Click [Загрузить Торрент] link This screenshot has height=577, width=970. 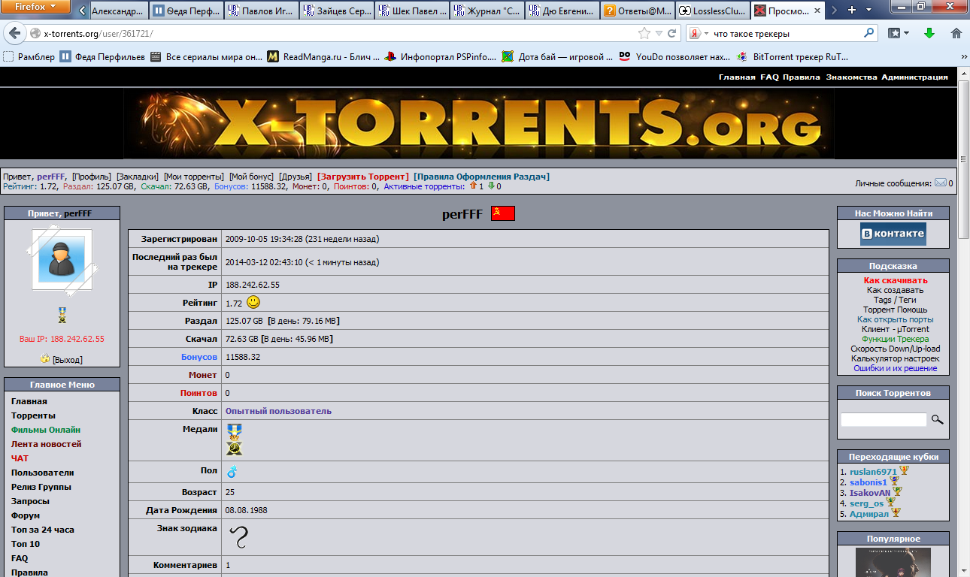362,177
